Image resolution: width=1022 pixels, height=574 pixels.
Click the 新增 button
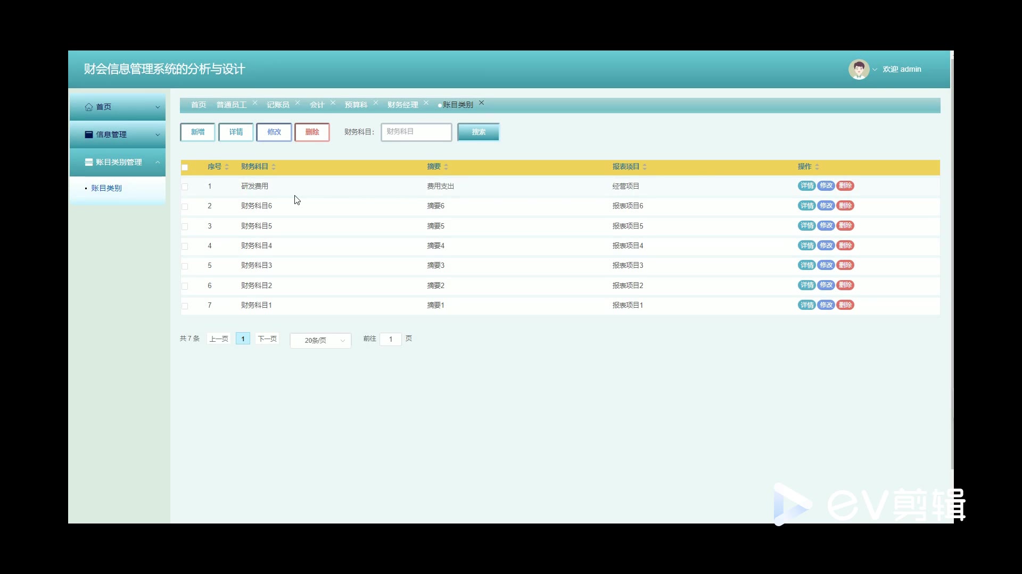pyautogui.click(x=197, y=132)
